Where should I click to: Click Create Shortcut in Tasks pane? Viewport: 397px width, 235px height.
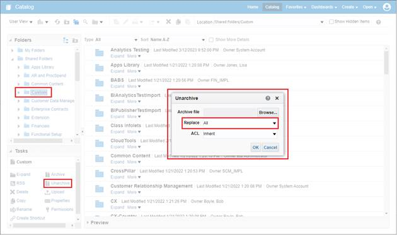tap(28, 218)
